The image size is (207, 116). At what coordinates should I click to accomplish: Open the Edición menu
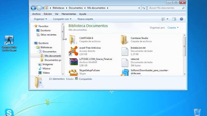[48, 14]
